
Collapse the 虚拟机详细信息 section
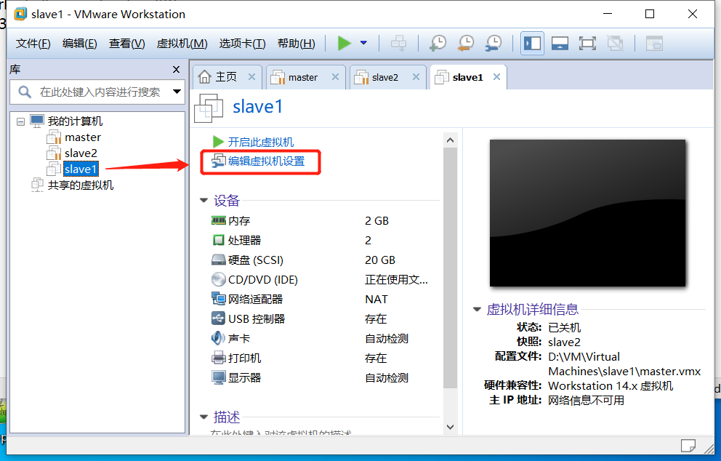click(477, 309)
